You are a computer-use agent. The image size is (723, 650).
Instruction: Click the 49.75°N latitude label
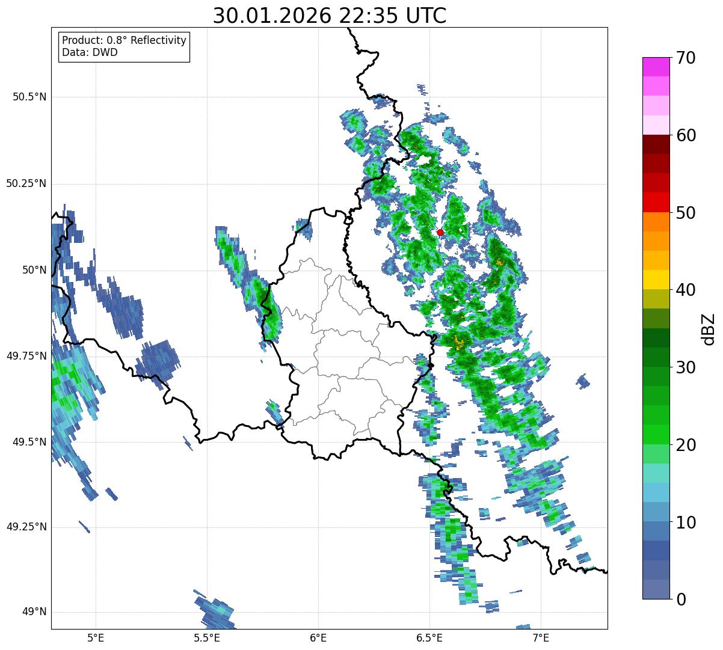coord(26,356)
